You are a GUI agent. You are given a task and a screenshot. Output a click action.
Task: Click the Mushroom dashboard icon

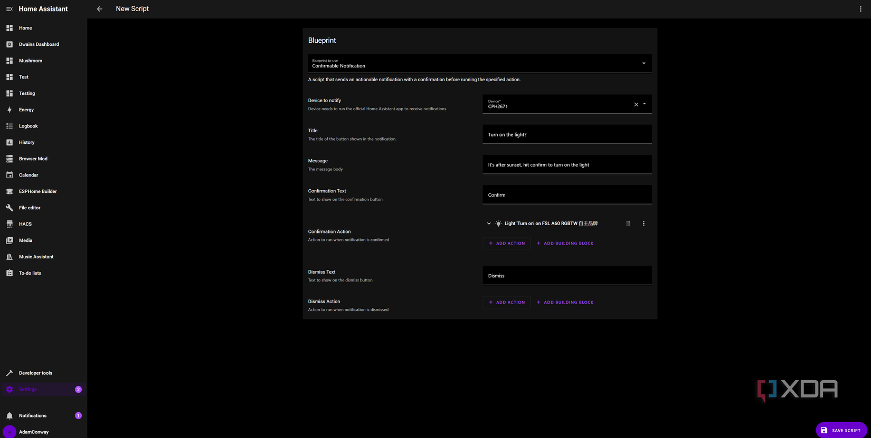click(x=10, y=61)
